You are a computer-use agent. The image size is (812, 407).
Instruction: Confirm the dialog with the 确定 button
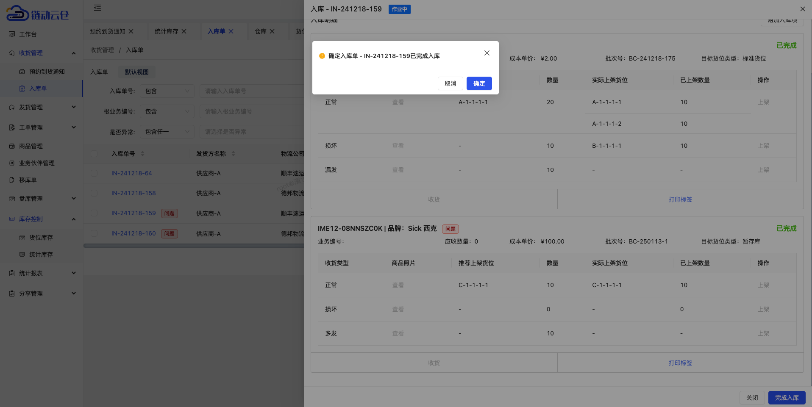[x=479, y=83]
